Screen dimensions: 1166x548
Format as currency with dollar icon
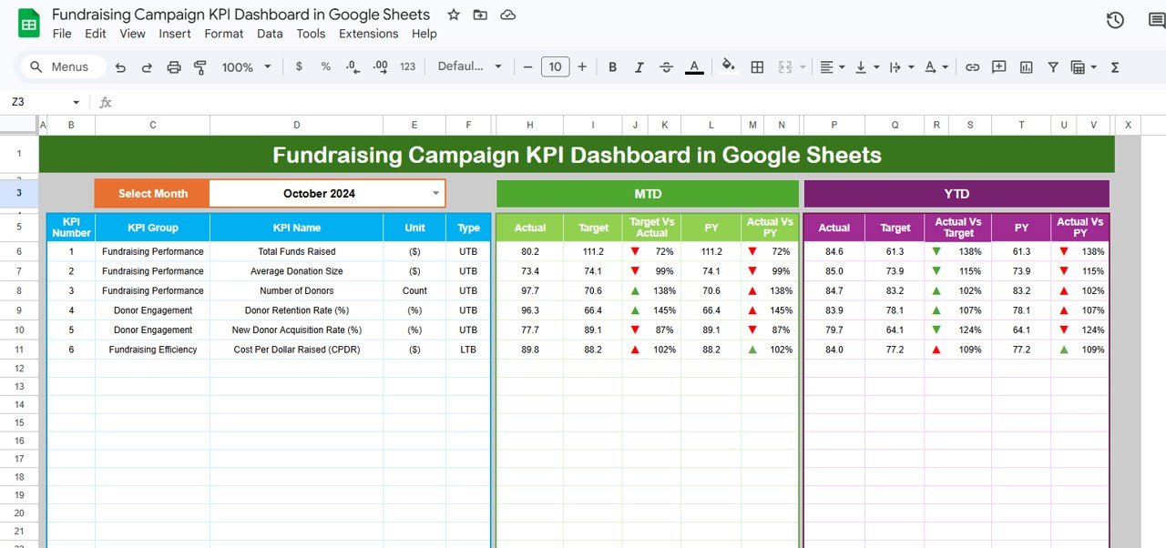coord(299,66)
